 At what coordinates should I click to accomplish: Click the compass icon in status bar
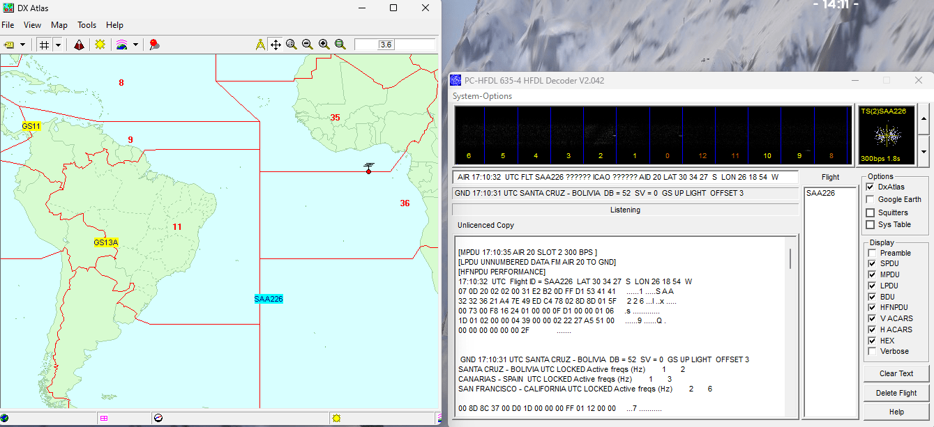click(158, 418)
